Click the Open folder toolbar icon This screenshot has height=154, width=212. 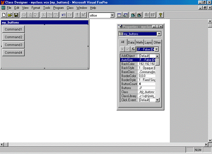click(x=10, y=15)
